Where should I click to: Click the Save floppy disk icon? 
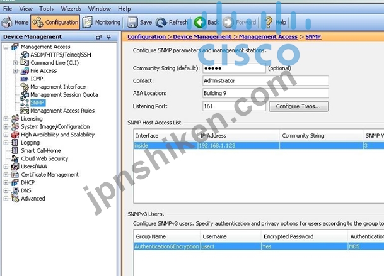132,22
